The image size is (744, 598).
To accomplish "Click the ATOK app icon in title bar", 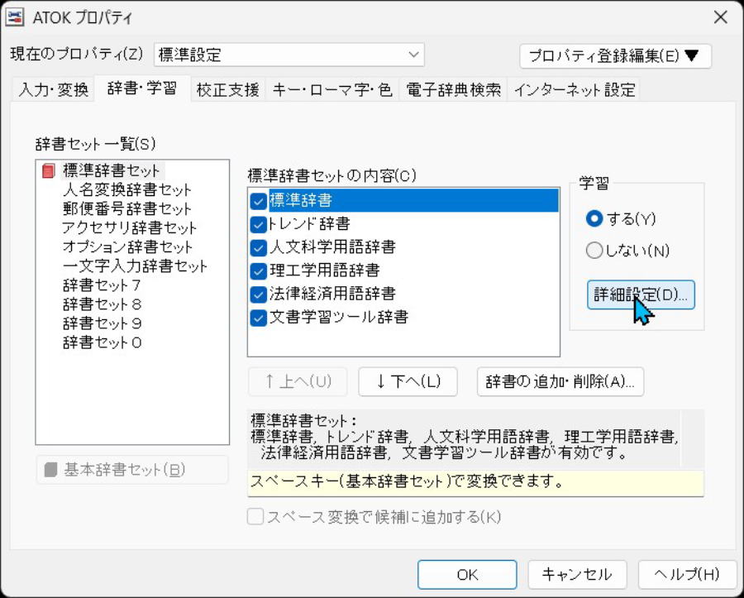I will point(16,17).
